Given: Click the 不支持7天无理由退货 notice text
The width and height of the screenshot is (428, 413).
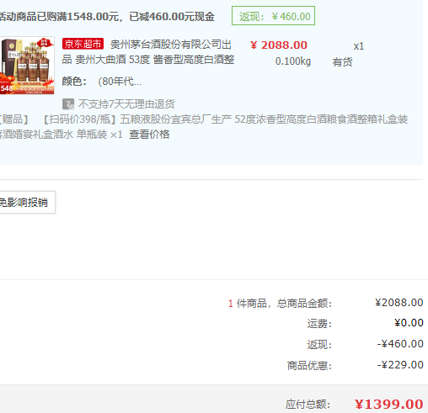Looking at the screenshot, I should tap(126, 104).
